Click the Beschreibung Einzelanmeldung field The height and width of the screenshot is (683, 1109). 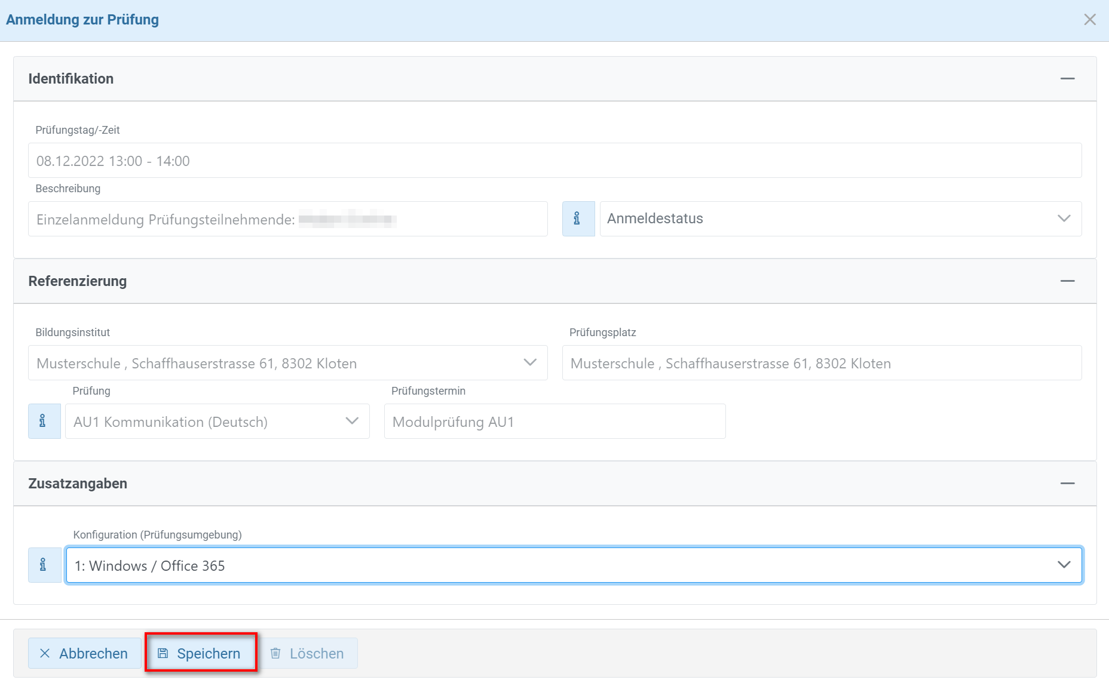[x=288, y=219]
